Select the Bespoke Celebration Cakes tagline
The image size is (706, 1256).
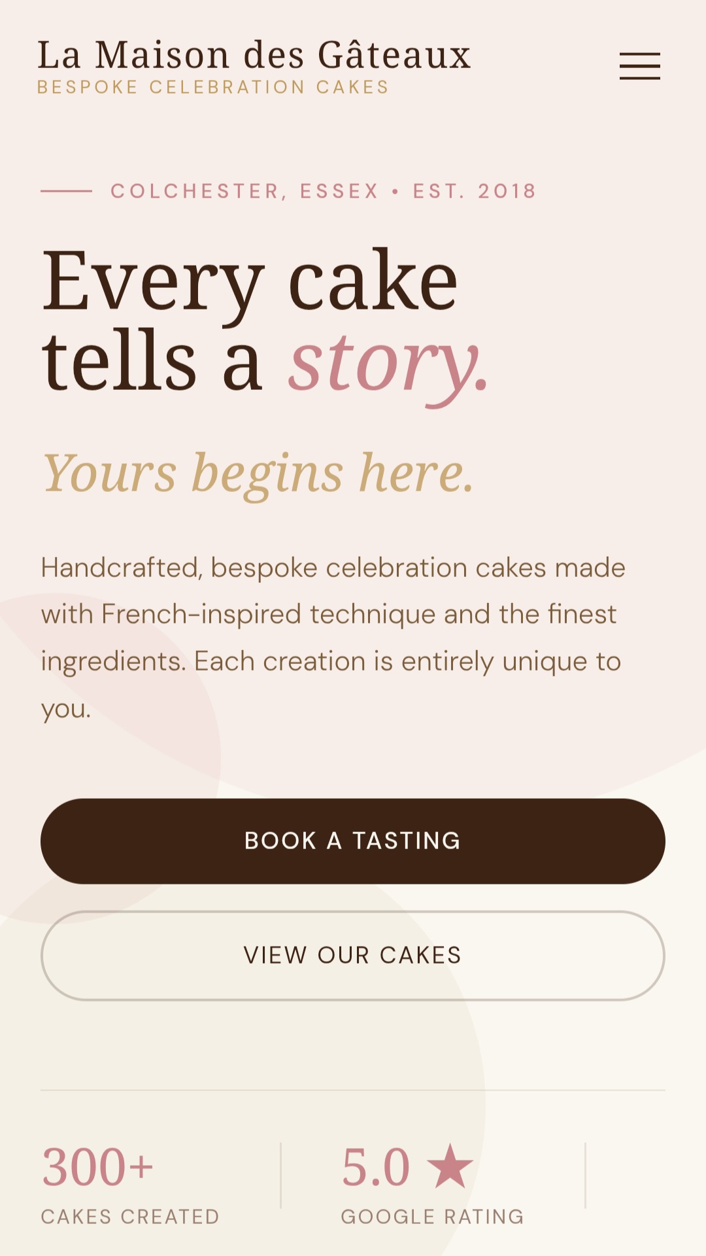pyautogui.click(x=213, y=87)
